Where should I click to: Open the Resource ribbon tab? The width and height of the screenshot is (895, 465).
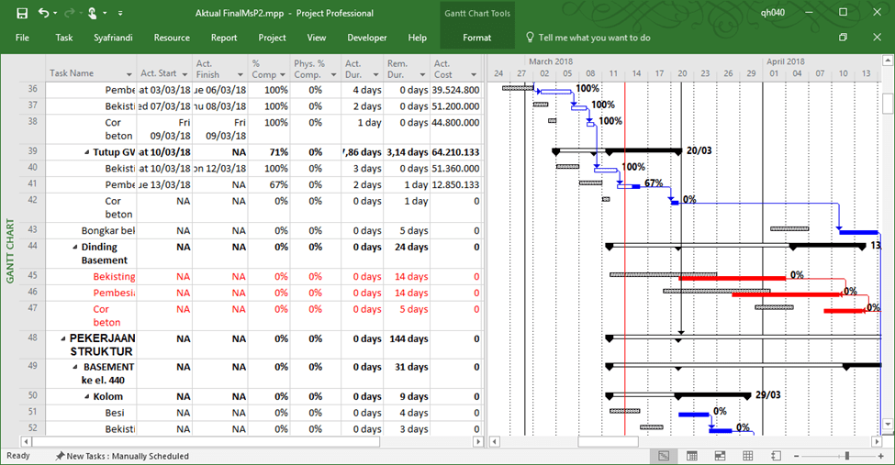(x=172, y=38)
